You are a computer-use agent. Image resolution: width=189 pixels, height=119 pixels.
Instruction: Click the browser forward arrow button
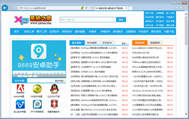coord(11,8)
